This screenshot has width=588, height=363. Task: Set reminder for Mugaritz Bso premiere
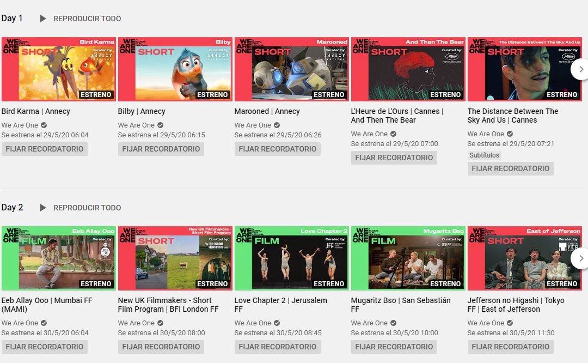click(394, 347)
